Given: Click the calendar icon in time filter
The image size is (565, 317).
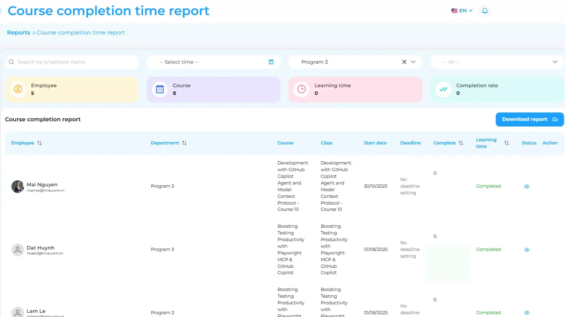Looking at the screenshot, I should pos(271,62).
